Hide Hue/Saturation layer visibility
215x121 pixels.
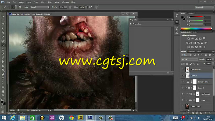(x=182, y=94)
